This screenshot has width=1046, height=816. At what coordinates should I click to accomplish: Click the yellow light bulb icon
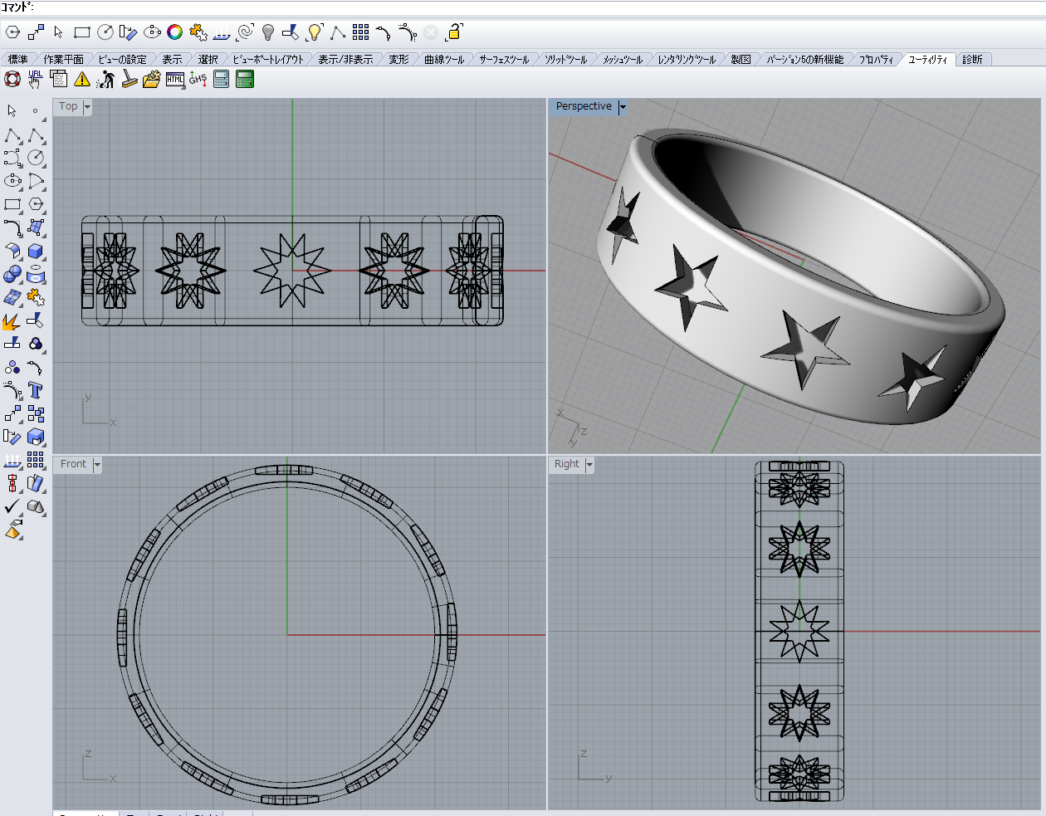315,32
